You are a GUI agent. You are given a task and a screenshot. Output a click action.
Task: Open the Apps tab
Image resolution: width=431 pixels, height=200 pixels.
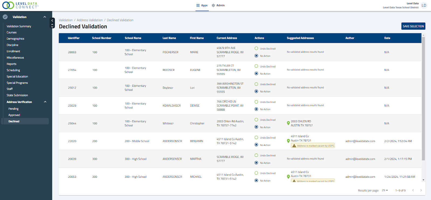point(202,5)
